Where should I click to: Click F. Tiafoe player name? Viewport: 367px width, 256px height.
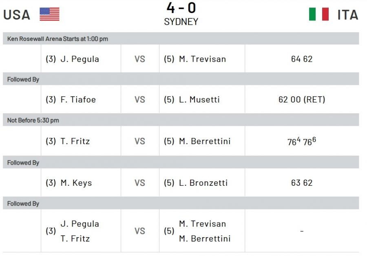[78, 99]
